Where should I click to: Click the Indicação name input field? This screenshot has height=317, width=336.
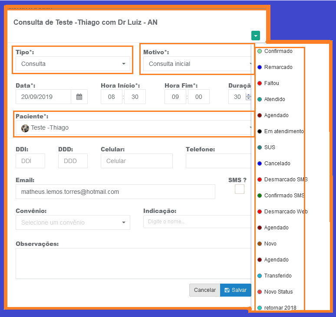[x=197, y=222]
